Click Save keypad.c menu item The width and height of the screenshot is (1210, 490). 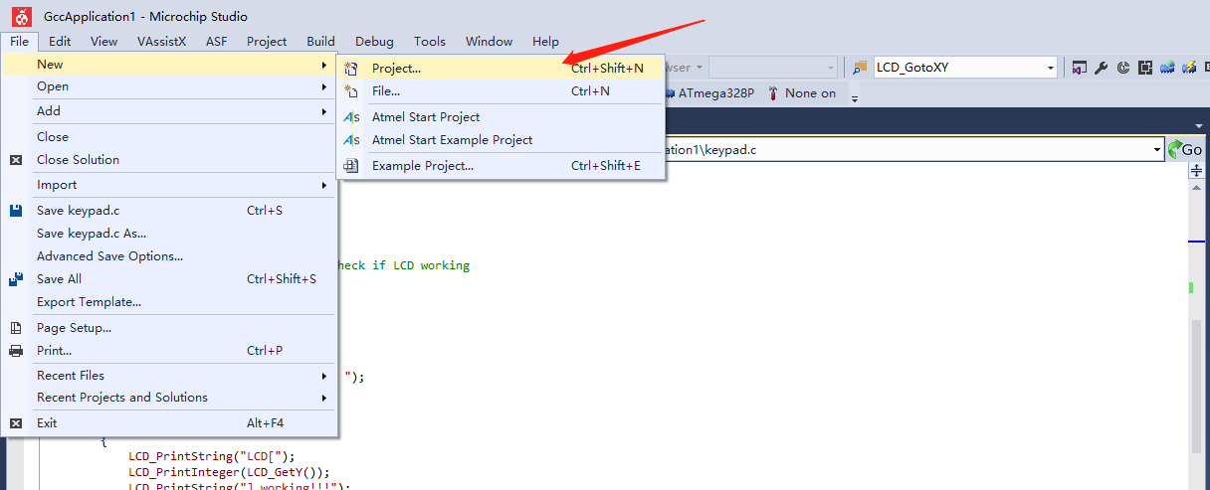point(169,210)
